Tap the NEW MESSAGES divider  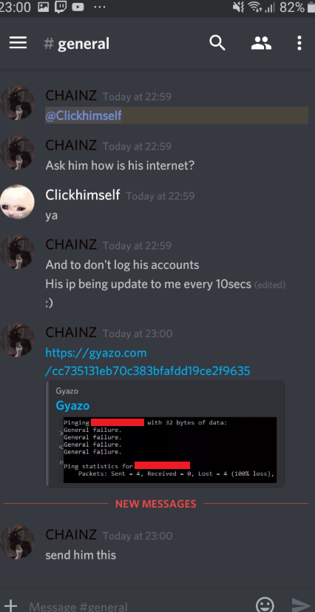pos(156,504)
